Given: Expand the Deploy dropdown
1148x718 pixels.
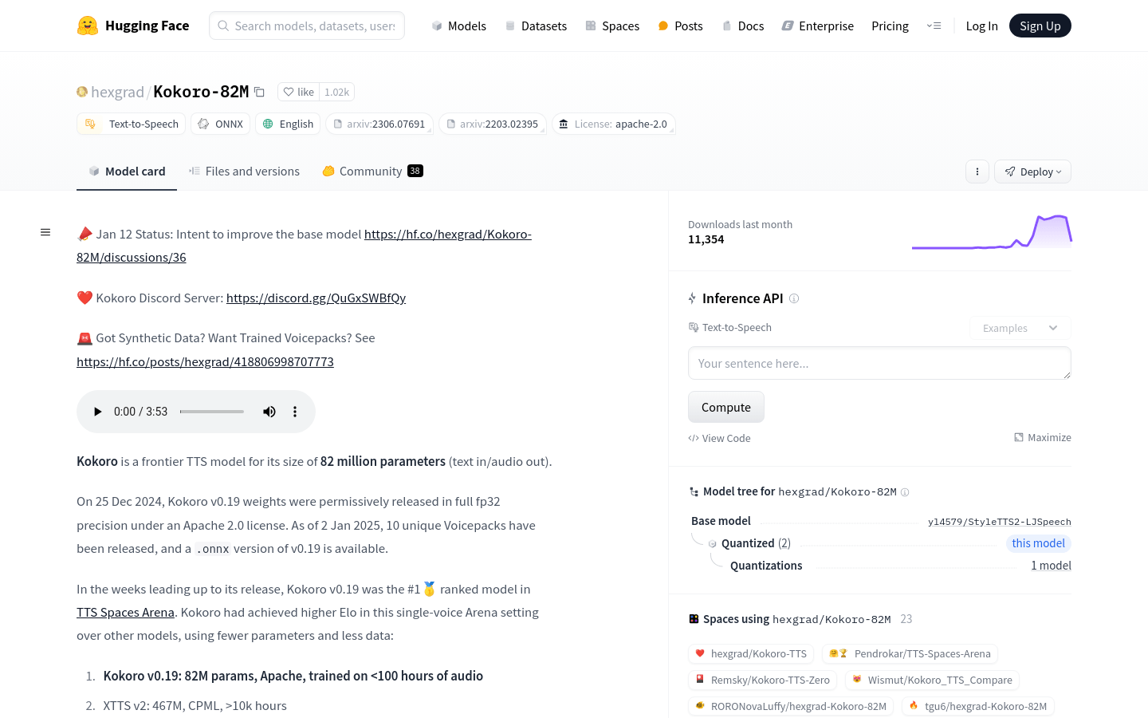Looking at the screenshot, I should click(1032, 172).
